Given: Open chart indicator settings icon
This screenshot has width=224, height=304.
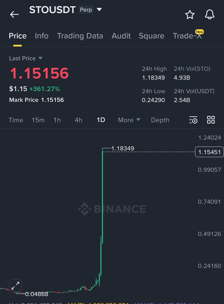Looking at the screenshot, I should (193, 120).
